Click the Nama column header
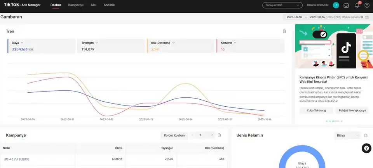This screenshot has height=168, width=373. [x=7, y=148]
